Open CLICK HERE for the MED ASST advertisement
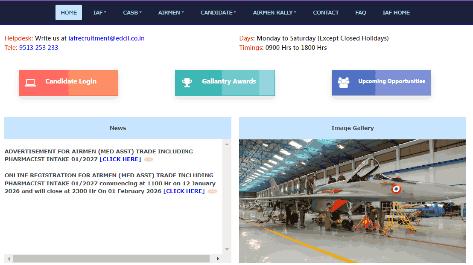473x265 pixels. [120, 159]
